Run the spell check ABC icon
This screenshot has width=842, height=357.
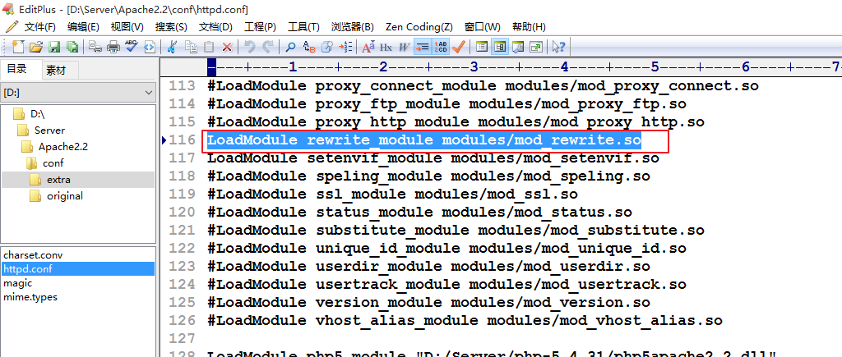click(x=132, y=47)
